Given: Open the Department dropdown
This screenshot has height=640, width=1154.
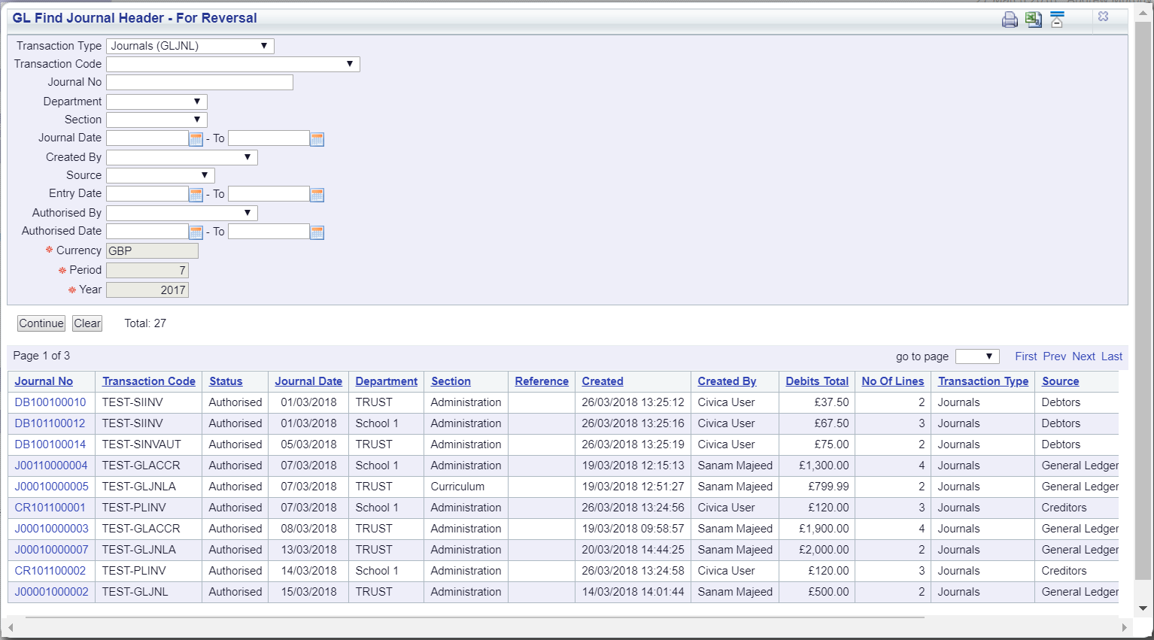Looking at the screenshot, I should pyautogui.click(x=156, y=102).
